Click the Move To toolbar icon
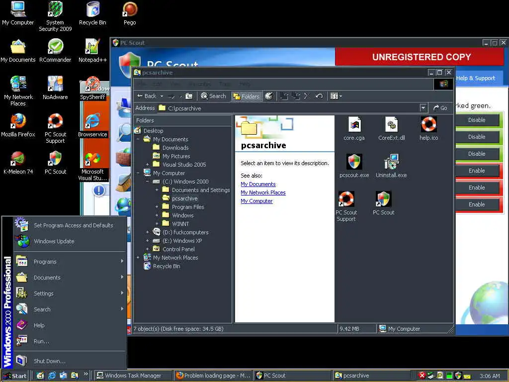Viewport: 509px width, 382px height. click(x=284, y=96)
